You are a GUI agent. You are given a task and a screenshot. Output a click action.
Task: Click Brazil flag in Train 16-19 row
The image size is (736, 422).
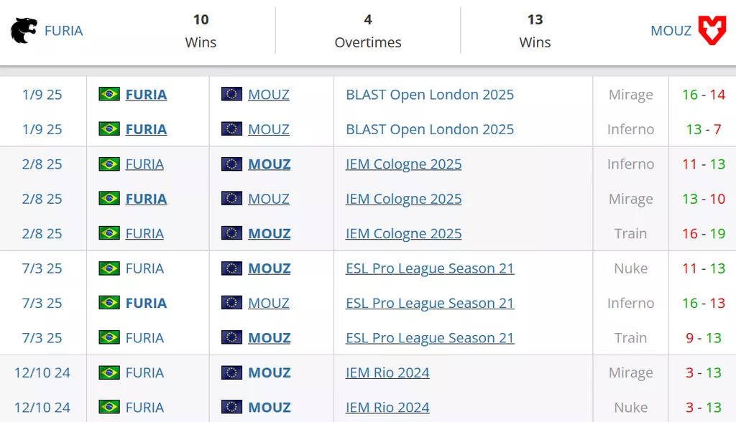[x=109, y=233]
